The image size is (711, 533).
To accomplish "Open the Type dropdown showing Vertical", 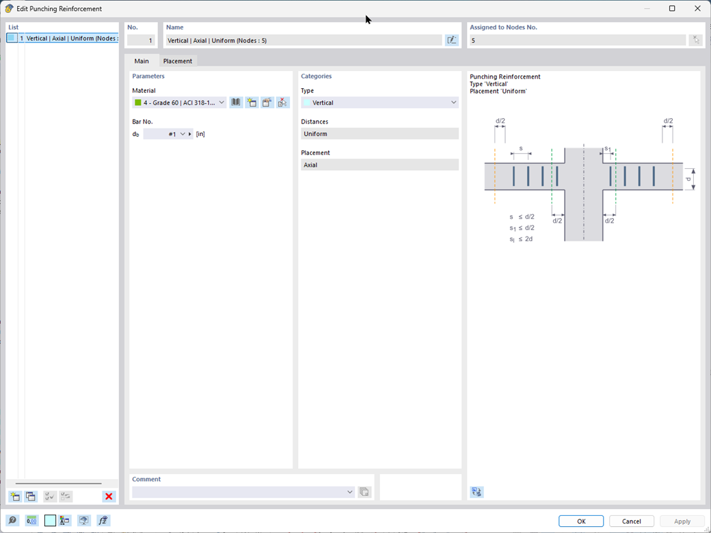I will pos(379,103).
